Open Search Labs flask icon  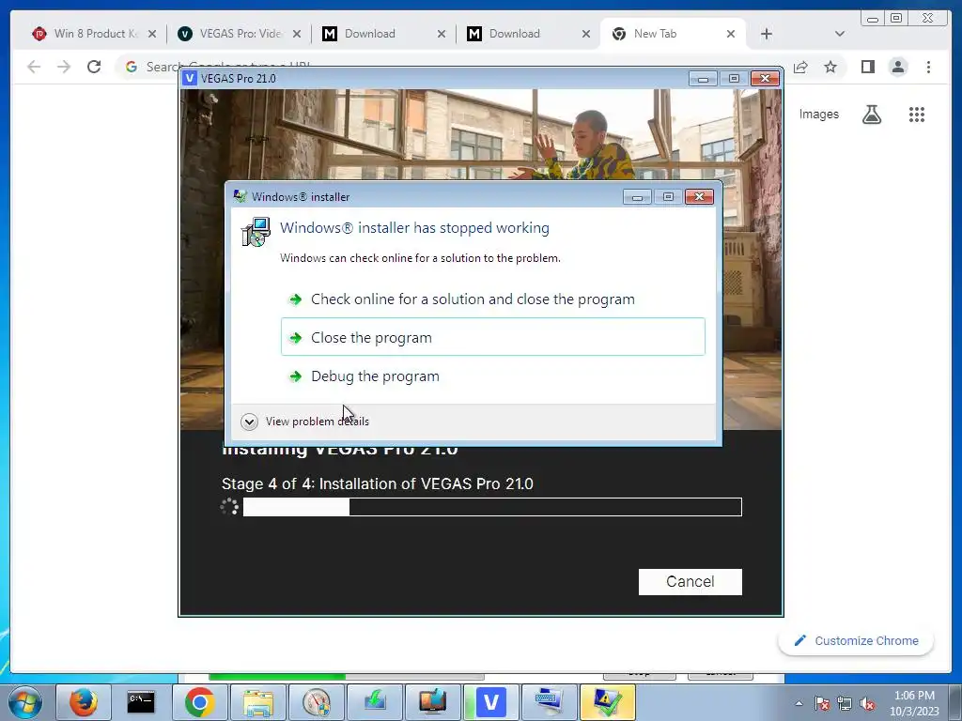click(x=871, y=114)
